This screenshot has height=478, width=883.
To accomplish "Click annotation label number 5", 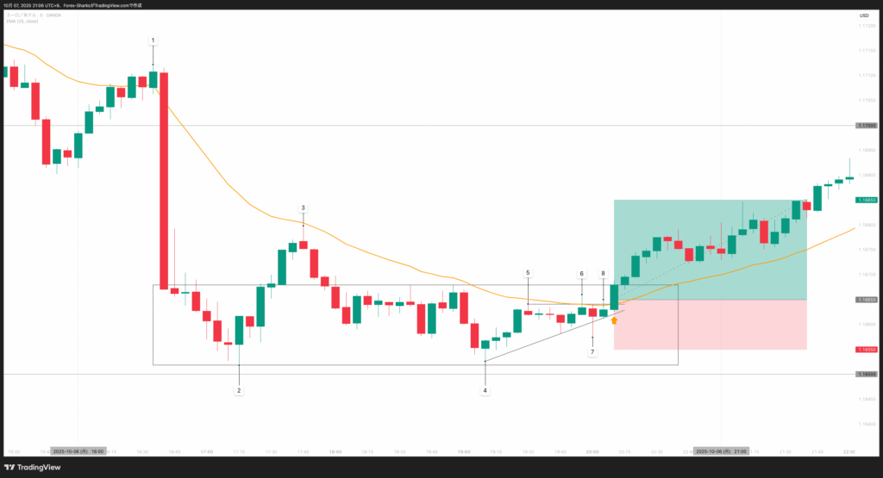I will (x=528, y=273).
